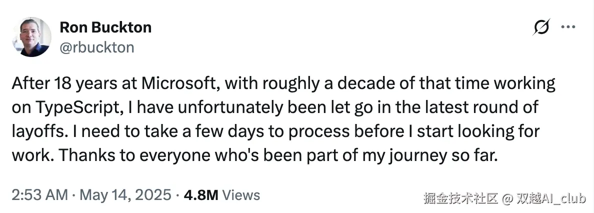Click Ron Buckton's profile avatar
The width and height of the screenshot is (594, 213).
[x=31, y=36]
